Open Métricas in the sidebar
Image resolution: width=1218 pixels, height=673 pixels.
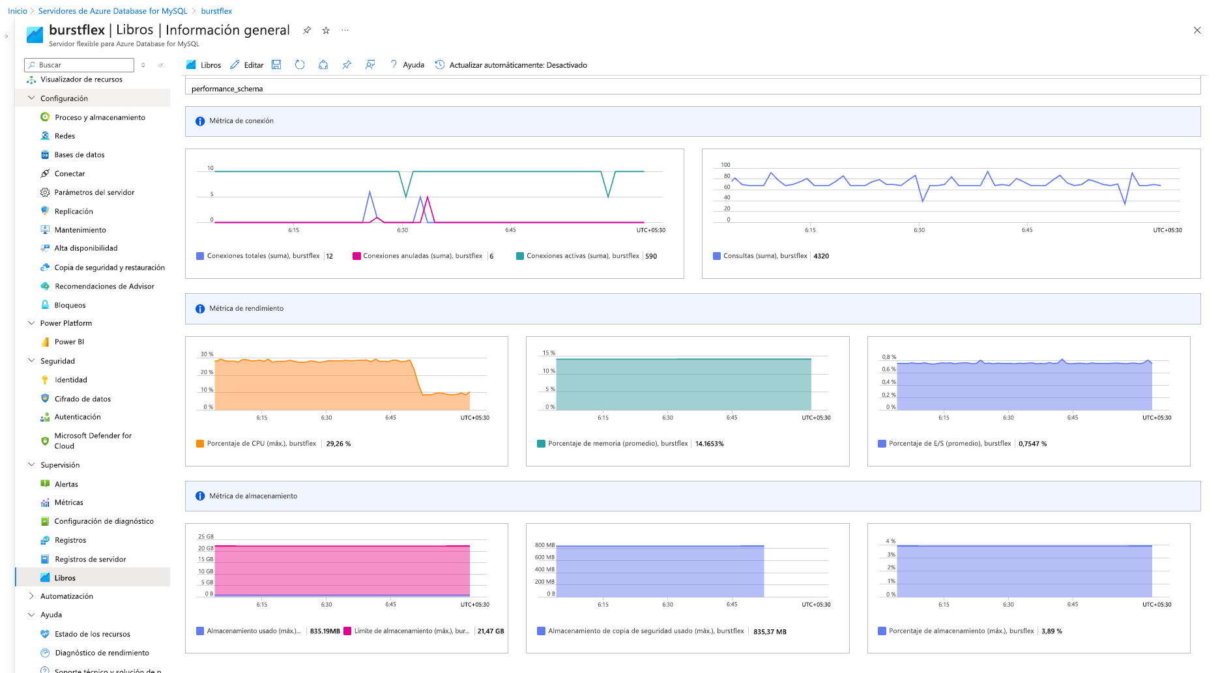tap(68, 502)
